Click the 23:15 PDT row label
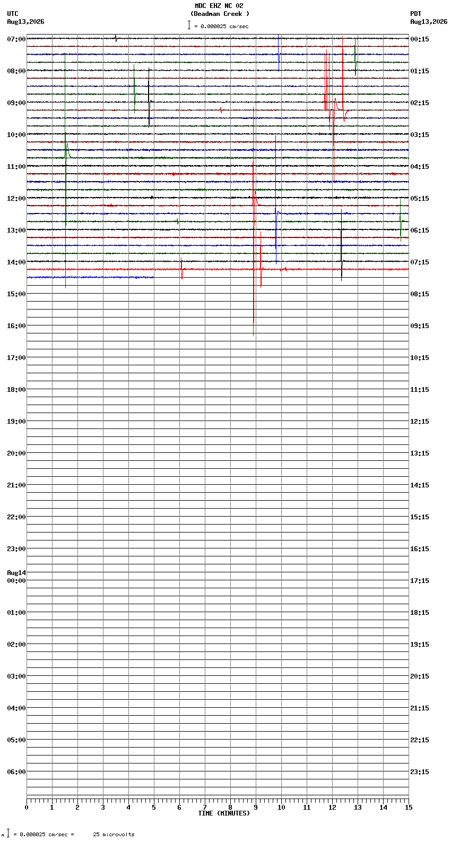 coord(420,772)
